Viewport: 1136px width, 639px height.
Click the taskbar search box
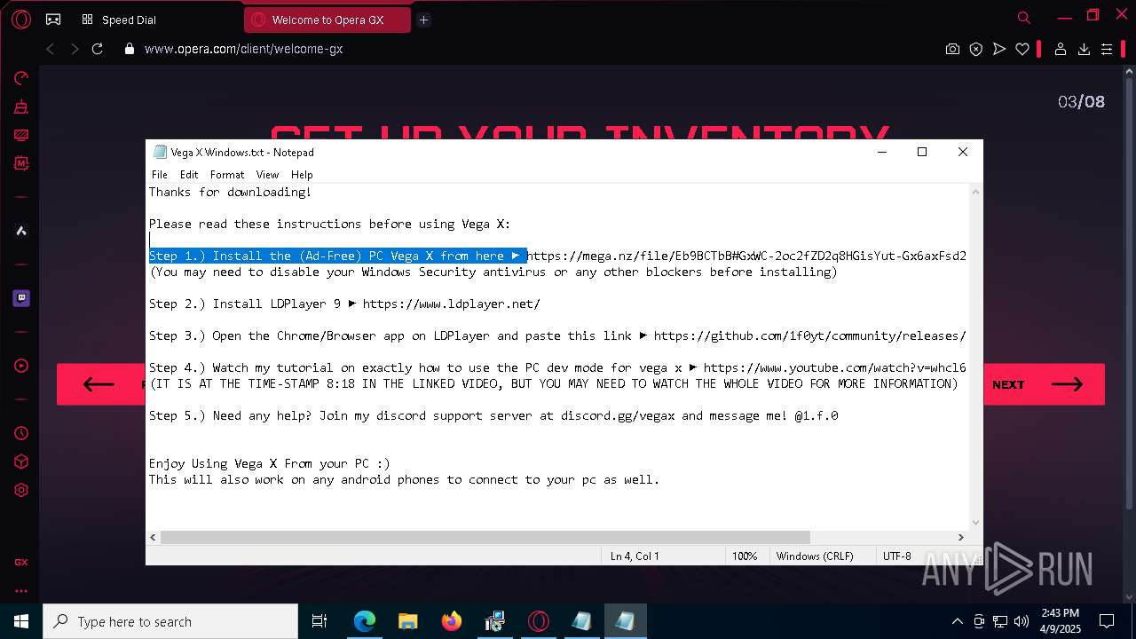pyautogui.click(x=170, y=621)
